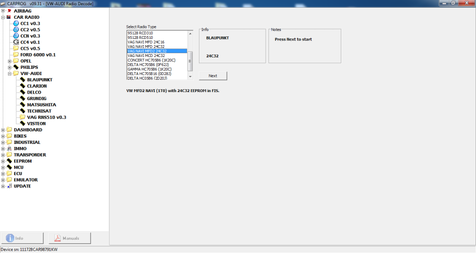The height and width of the screenshot is (253, 476).
Task: Close the CARPROG window
Action: pos(467,3)
